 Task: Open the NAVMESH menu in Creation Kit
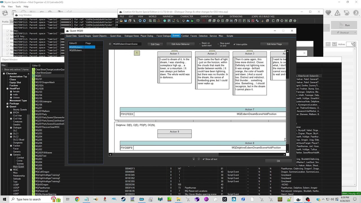tap(168, 17)
